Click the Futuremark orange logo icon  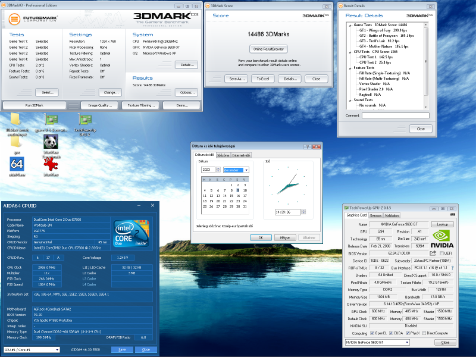(14, 19)
